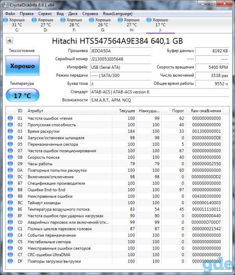235x275 pixels.
Task: Click status orb for attribute C7 CRC-ошибки UltraDMA
Action: tap(10, 255)
